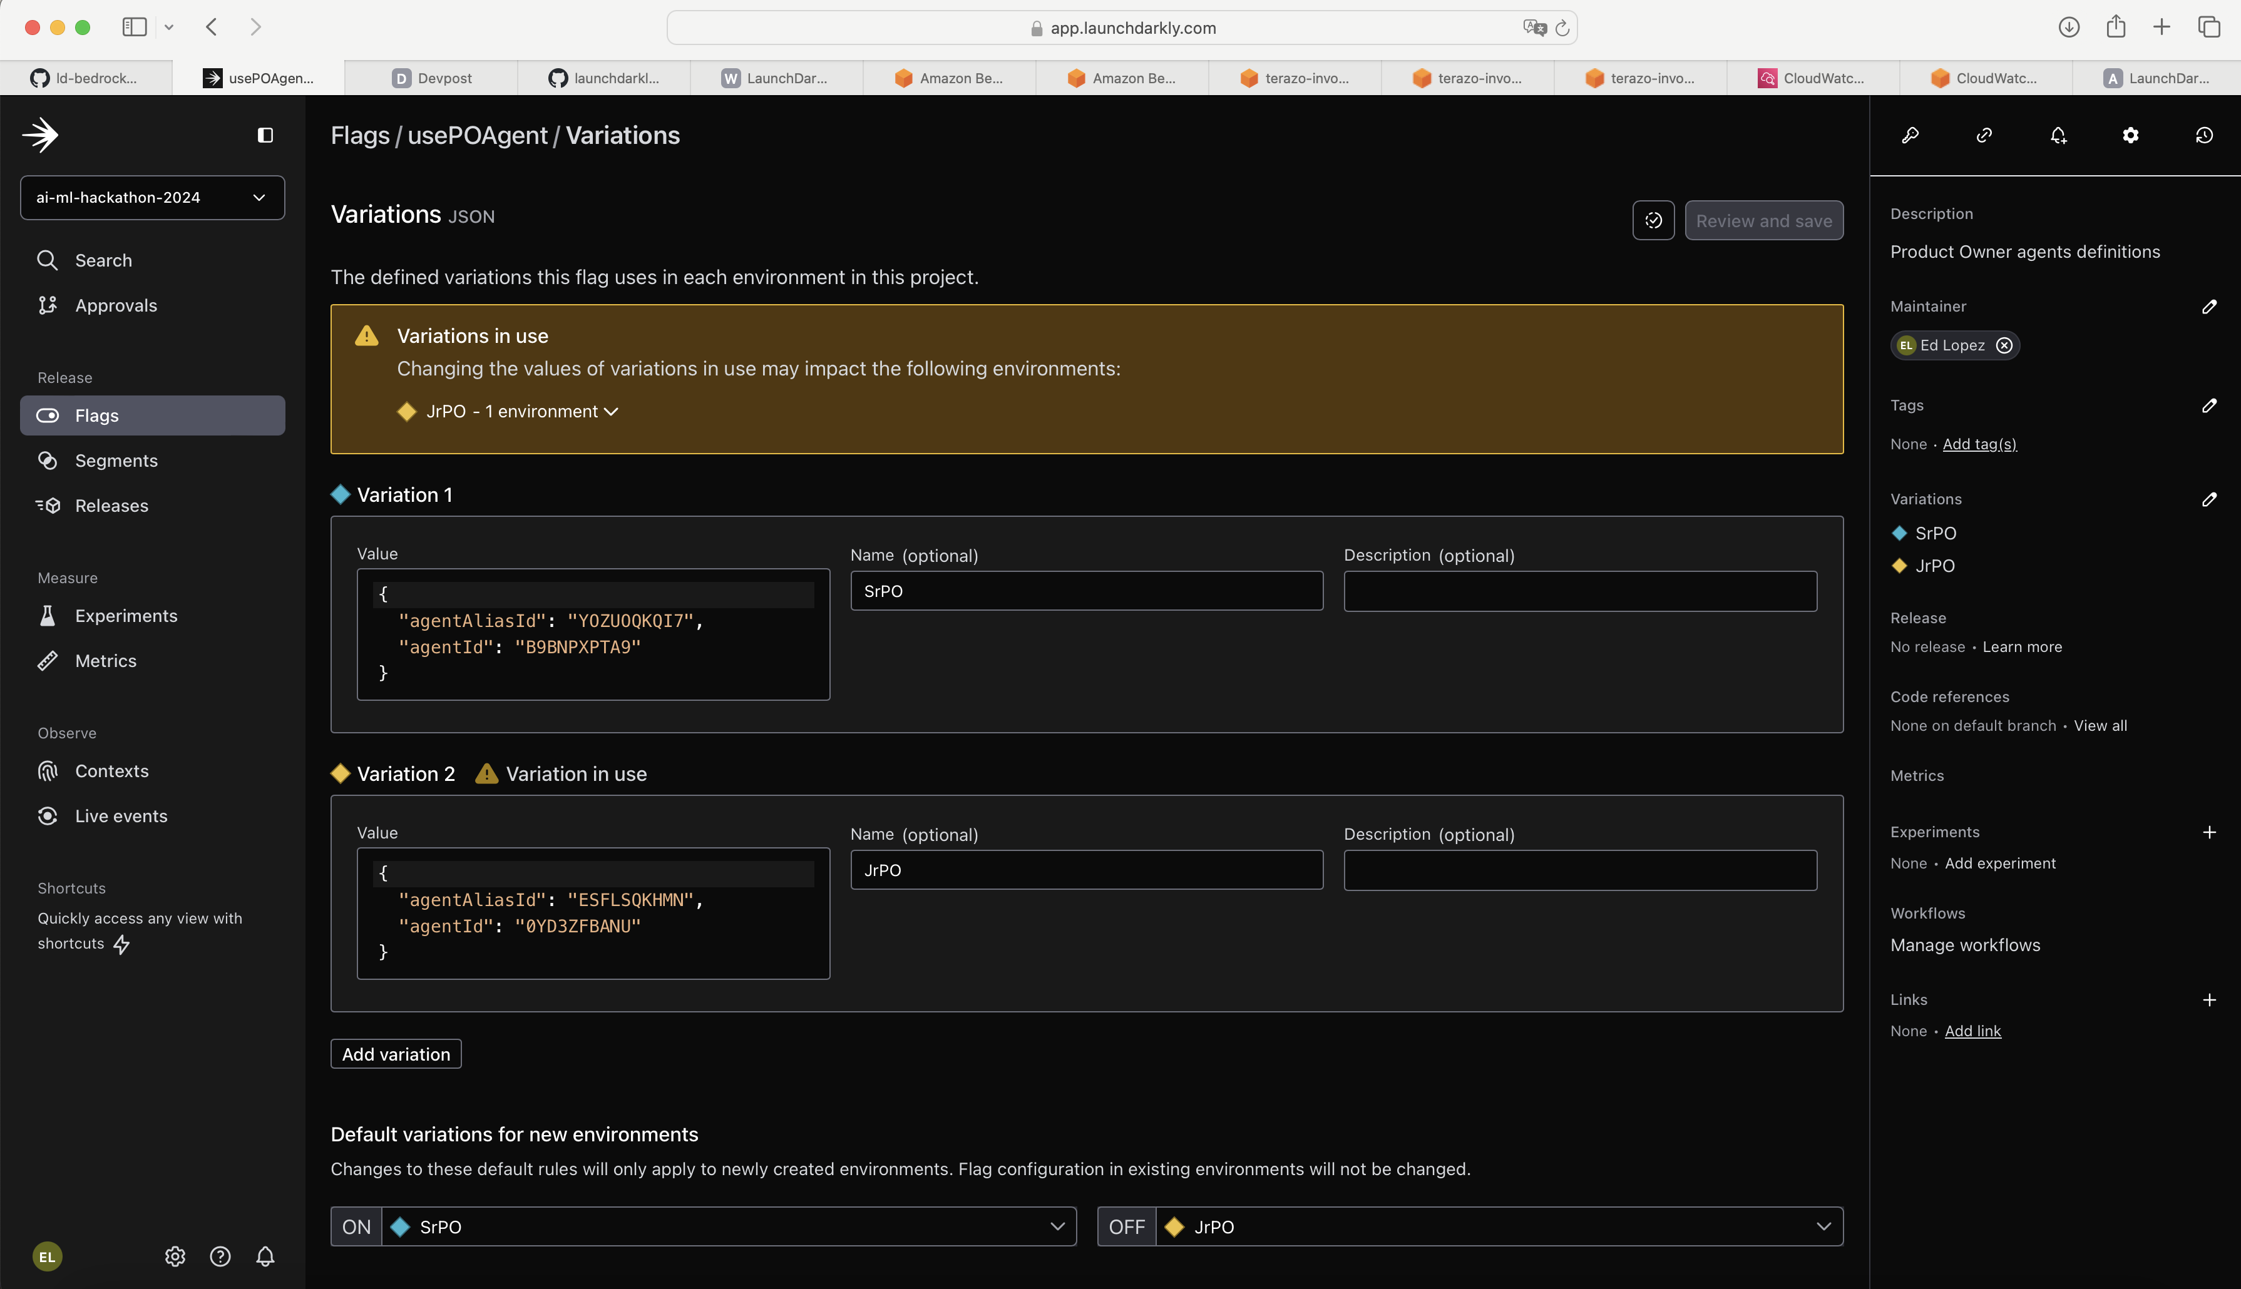The image size is (2241, 1289).
Task: Click Variation 1 Description input field
Action: click(1579, 591)
